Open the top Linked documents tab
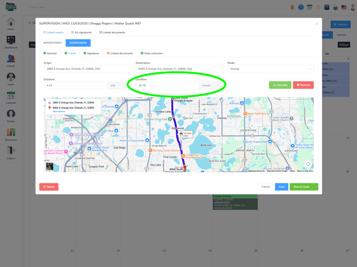Screen dimensions: 357x267 click(x=112, y=33)
